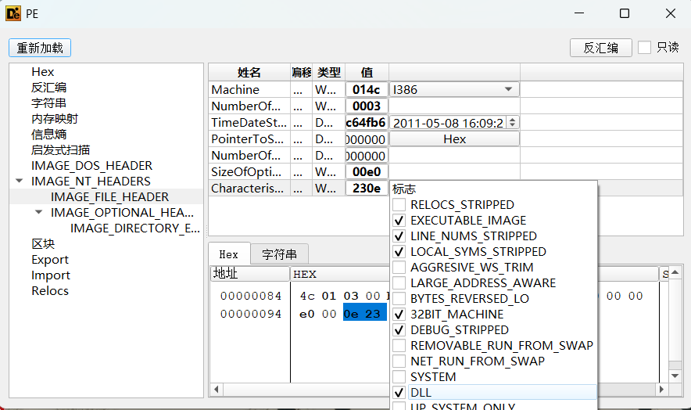Select 字符串 in the left tree
The width and height of the screenshot is (691, 410).
[48, 102]
